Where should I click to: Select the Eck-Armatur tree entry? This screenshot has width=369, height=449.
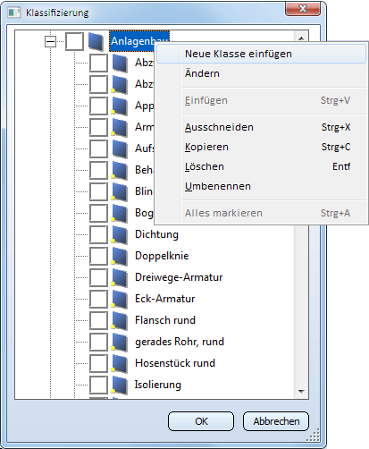click(164, 299)
